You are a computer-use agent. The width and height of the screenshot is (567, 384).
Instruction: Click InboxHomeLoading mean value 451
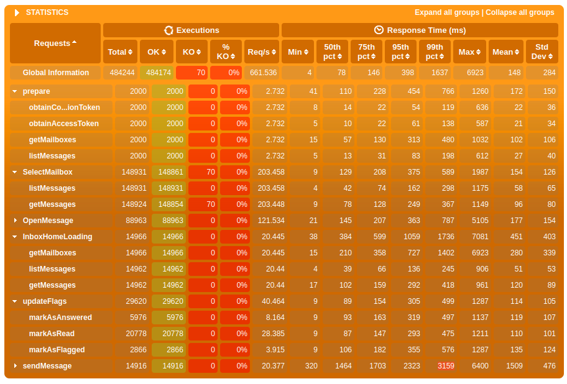(x=516, y=237)
